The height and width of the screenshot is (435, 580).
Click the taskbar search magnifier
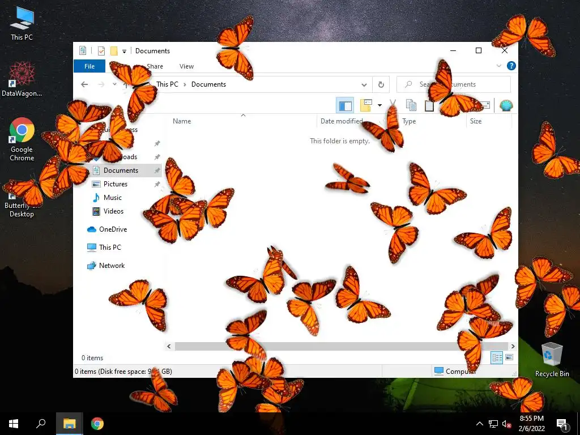41,424
